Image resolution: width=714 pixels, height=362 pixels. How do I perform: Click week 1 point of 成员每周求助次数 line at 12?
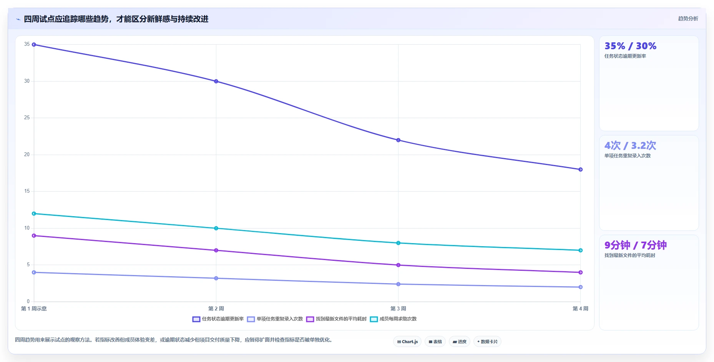click(x=34, y=214)
